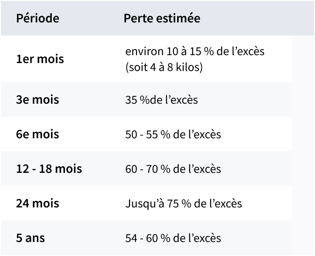Select the 6e mois row label
Viewport: 315px width, 256px height.
[37, 134]
